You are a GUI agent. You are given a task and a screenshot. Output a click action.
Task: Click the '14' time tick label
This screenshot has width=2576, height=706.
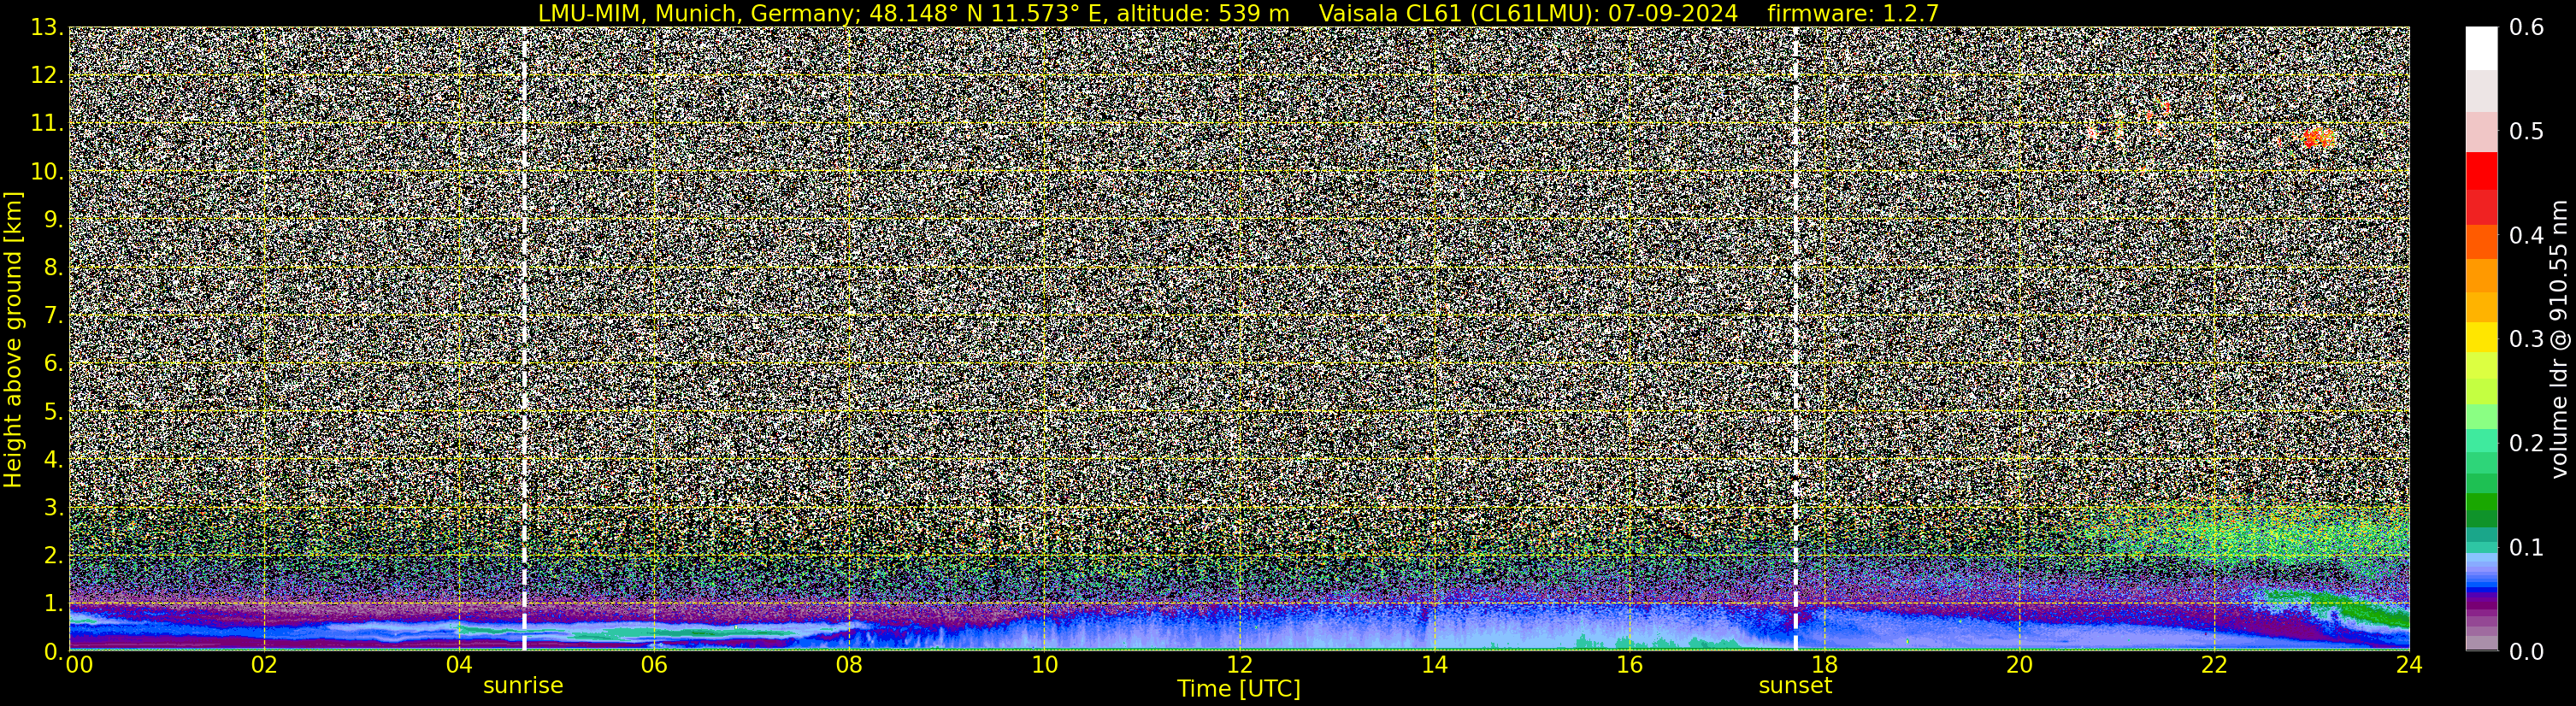1434,665
